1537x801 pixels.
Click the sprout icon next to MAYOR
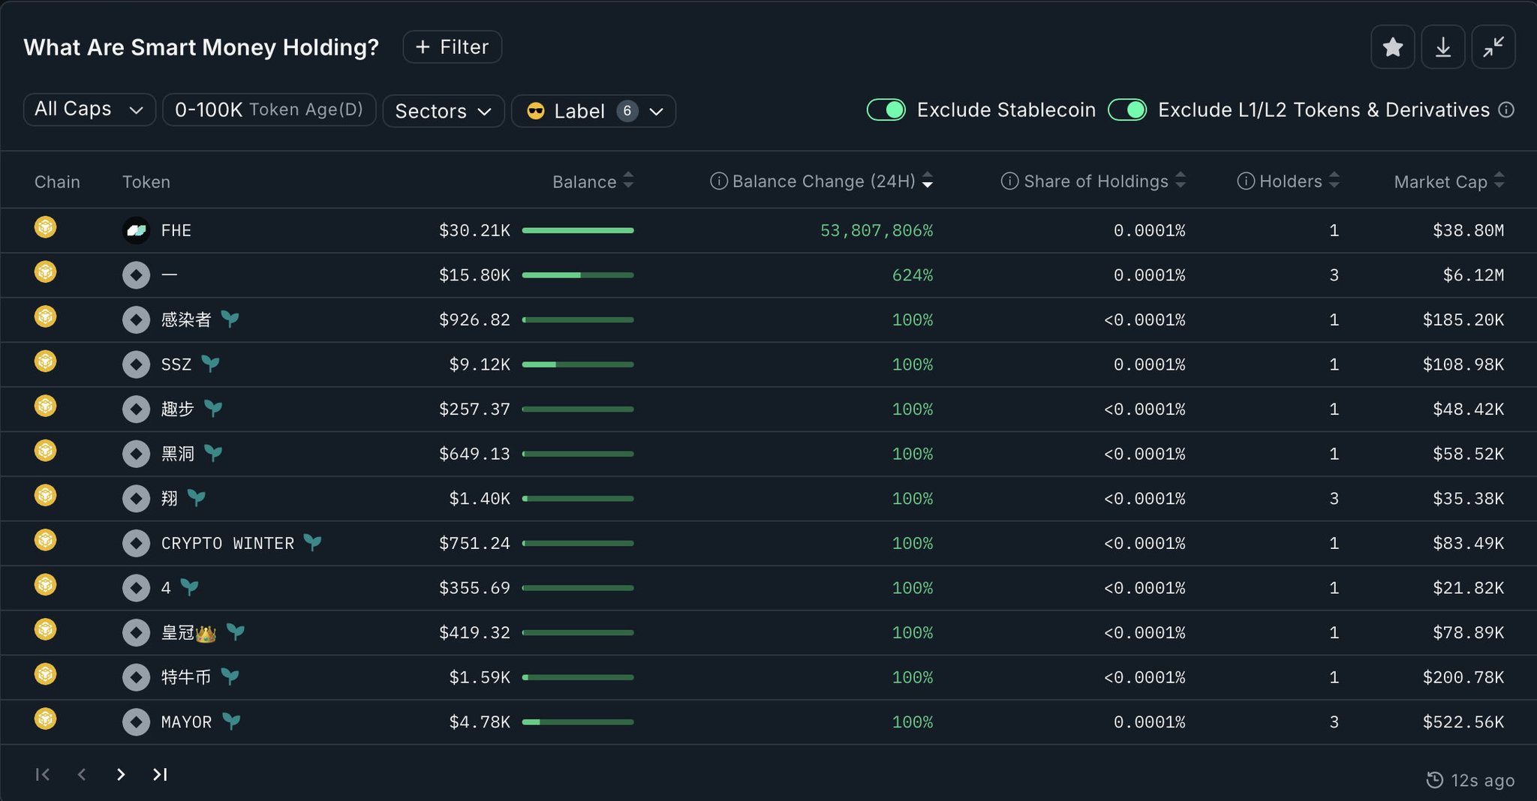pos(231,721)
